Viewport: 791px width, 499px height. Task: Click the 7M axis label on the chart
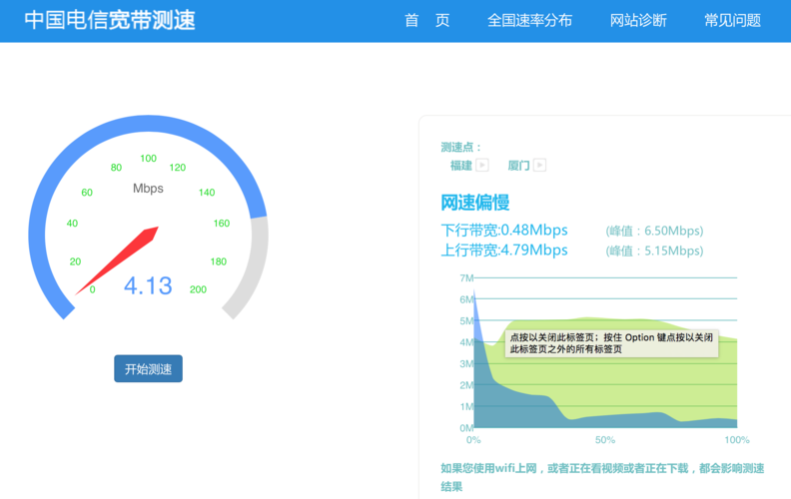(x=466, y=277)
